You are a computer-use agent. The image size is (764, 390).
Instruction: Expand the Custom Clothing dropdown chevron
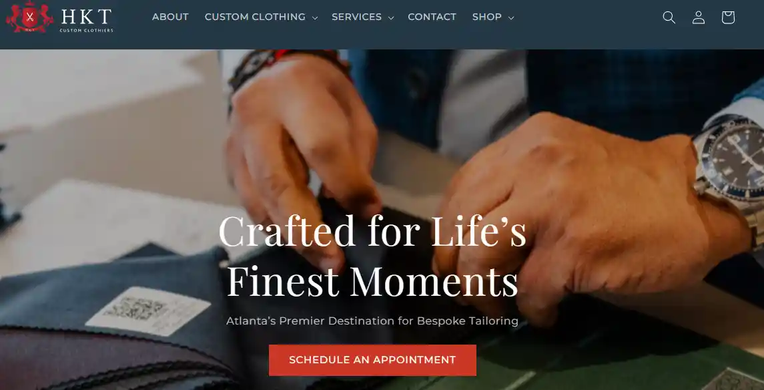[x=315, y=18]
